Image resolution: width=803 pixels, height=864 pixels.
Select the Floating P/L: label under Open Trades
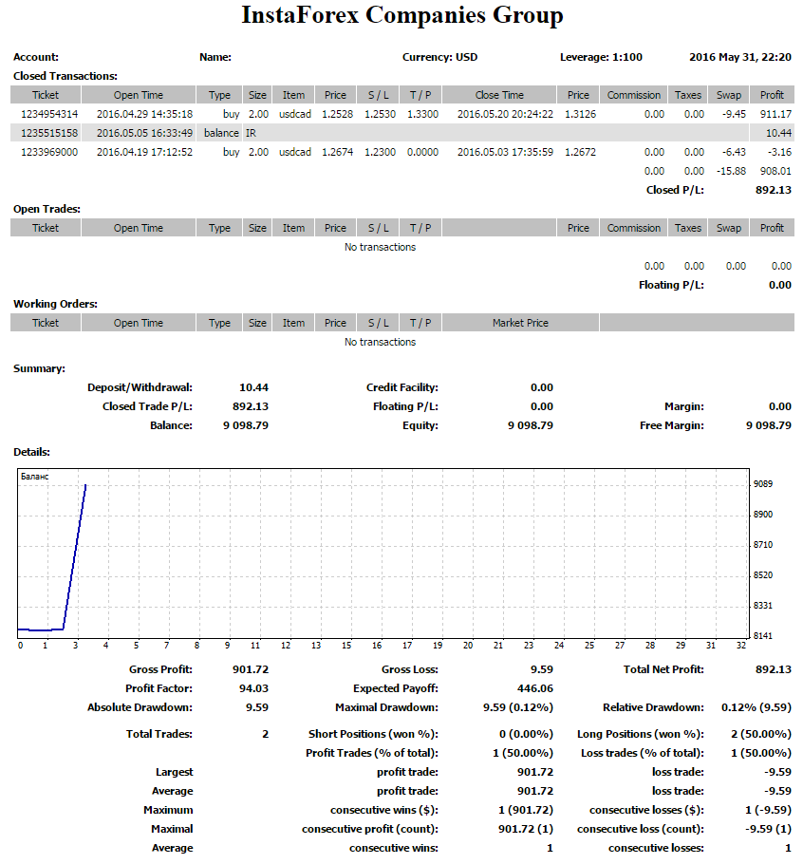pos(671,285)
